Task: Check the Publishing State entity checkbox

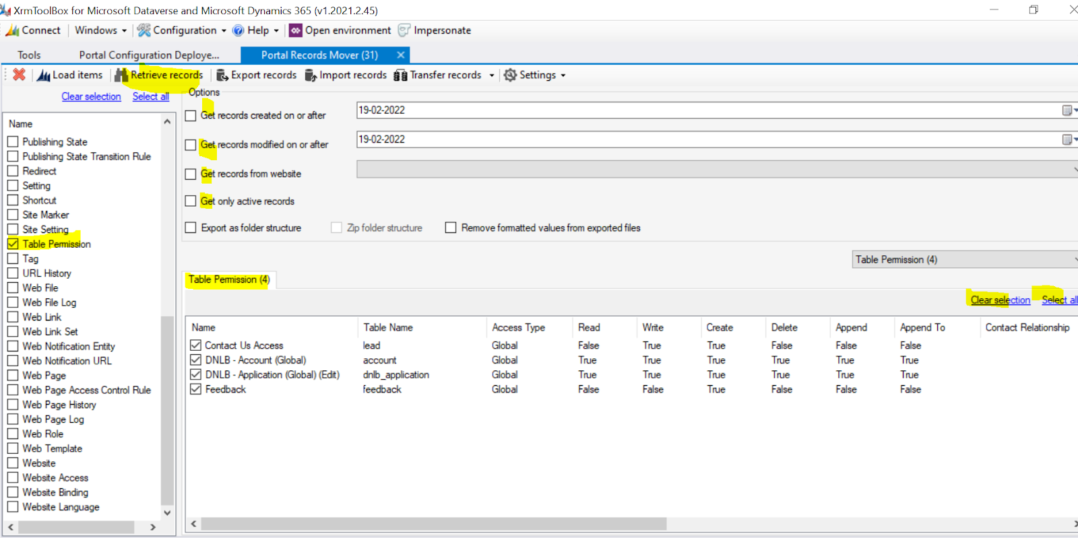Action: tap(13, 141)
